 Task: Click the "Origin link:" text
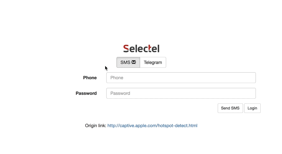pyautogui.click(x=95, y=126)
